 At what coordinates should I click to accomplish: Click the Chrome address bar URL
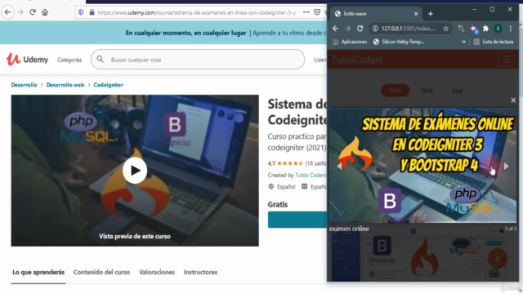coord(408,29)
